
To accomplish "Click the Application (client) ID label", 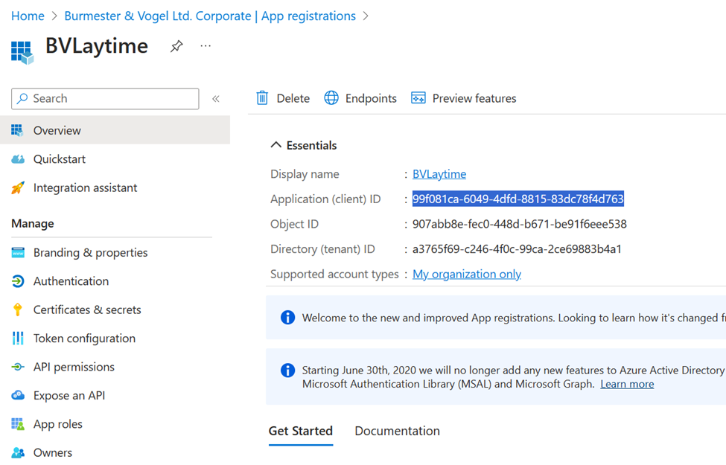I will (x=325, y=199).
